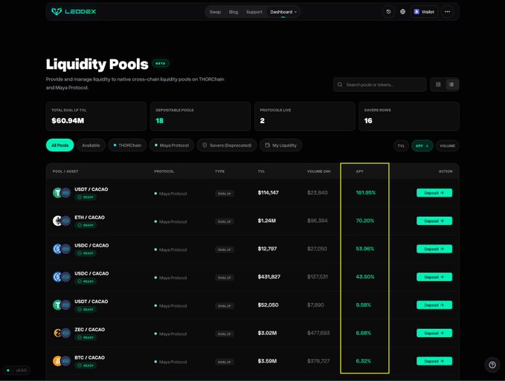Click the search magnifier icon
The width and height of the screenshot is (505, 381).
tap(340, 85)
